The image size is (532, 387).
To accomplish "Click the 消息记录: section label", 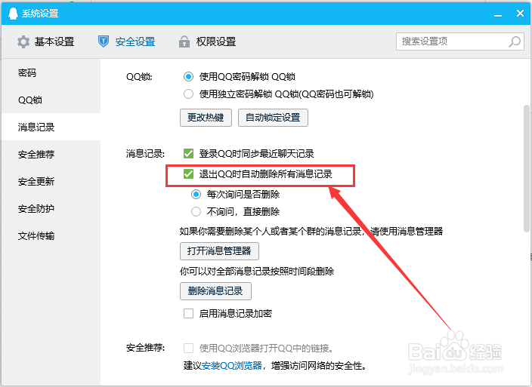I will [x=145, y=154].
